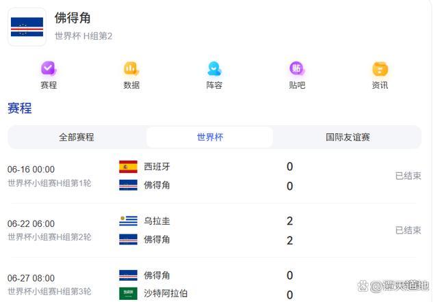Click the Cape Verde team flag logo
The width and height of the screenshot is (438, 302).
[27, 27]
